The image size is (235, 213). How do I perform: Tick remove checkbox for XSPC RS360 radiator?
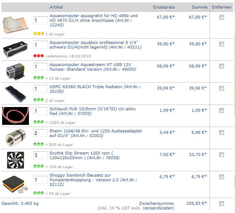[x=221, y=88]
